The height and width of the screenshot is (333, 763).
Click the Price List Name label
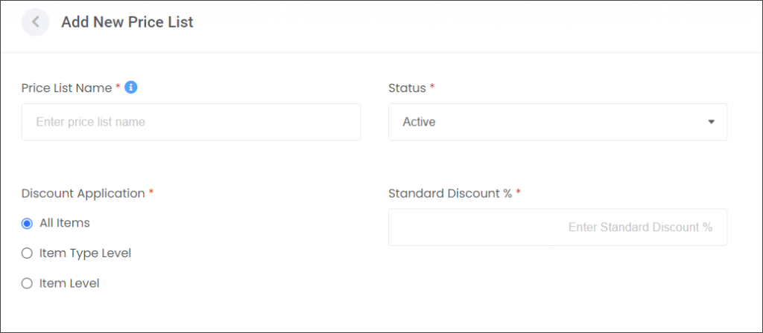pos(67,88)
